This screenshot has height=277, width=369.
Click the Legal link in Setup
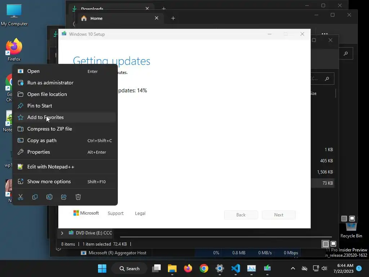140,214
